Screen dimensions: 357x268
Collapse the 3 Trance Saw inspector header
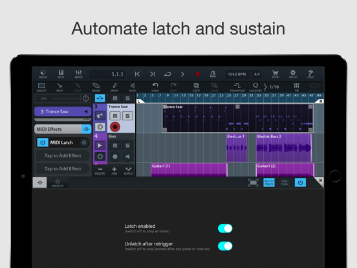point(63,111)
